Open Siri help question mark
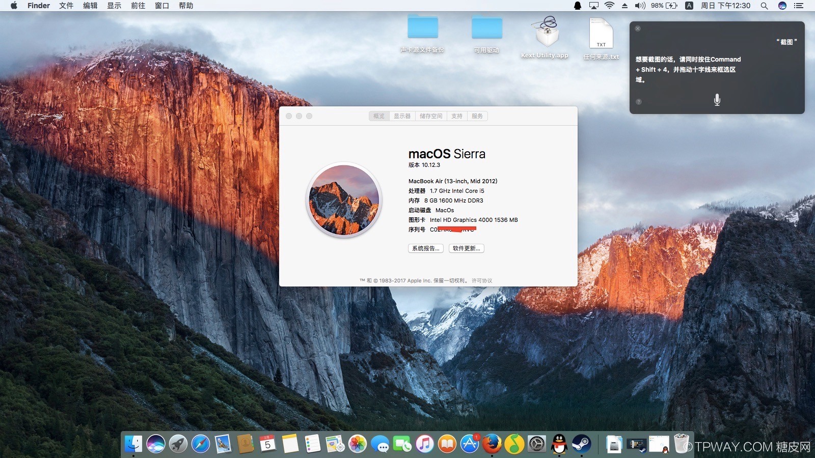This screenshot has height=458, width=815. pos(639,102)
